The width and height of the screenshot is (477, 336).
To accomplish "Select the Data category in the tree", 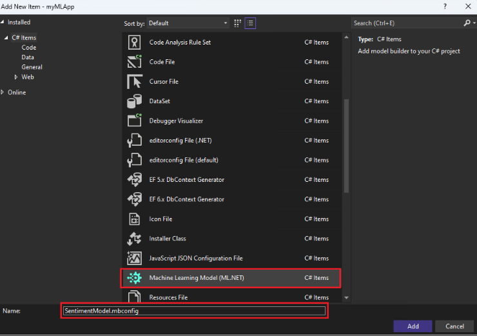I will (27, 57).
